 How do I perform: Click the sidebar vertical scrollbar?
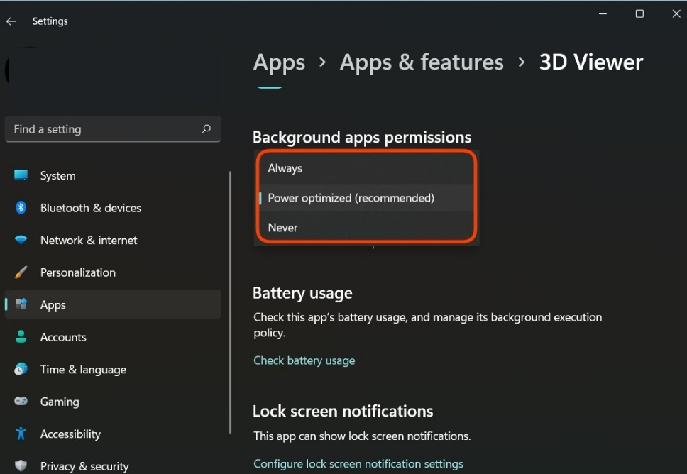230,302
